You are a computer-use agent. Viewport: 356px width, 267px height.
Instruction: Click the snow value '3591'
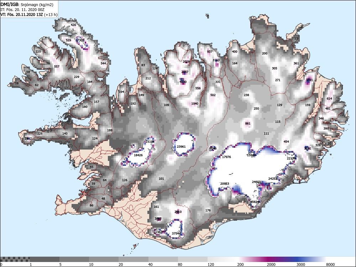(x=309, y=80)
